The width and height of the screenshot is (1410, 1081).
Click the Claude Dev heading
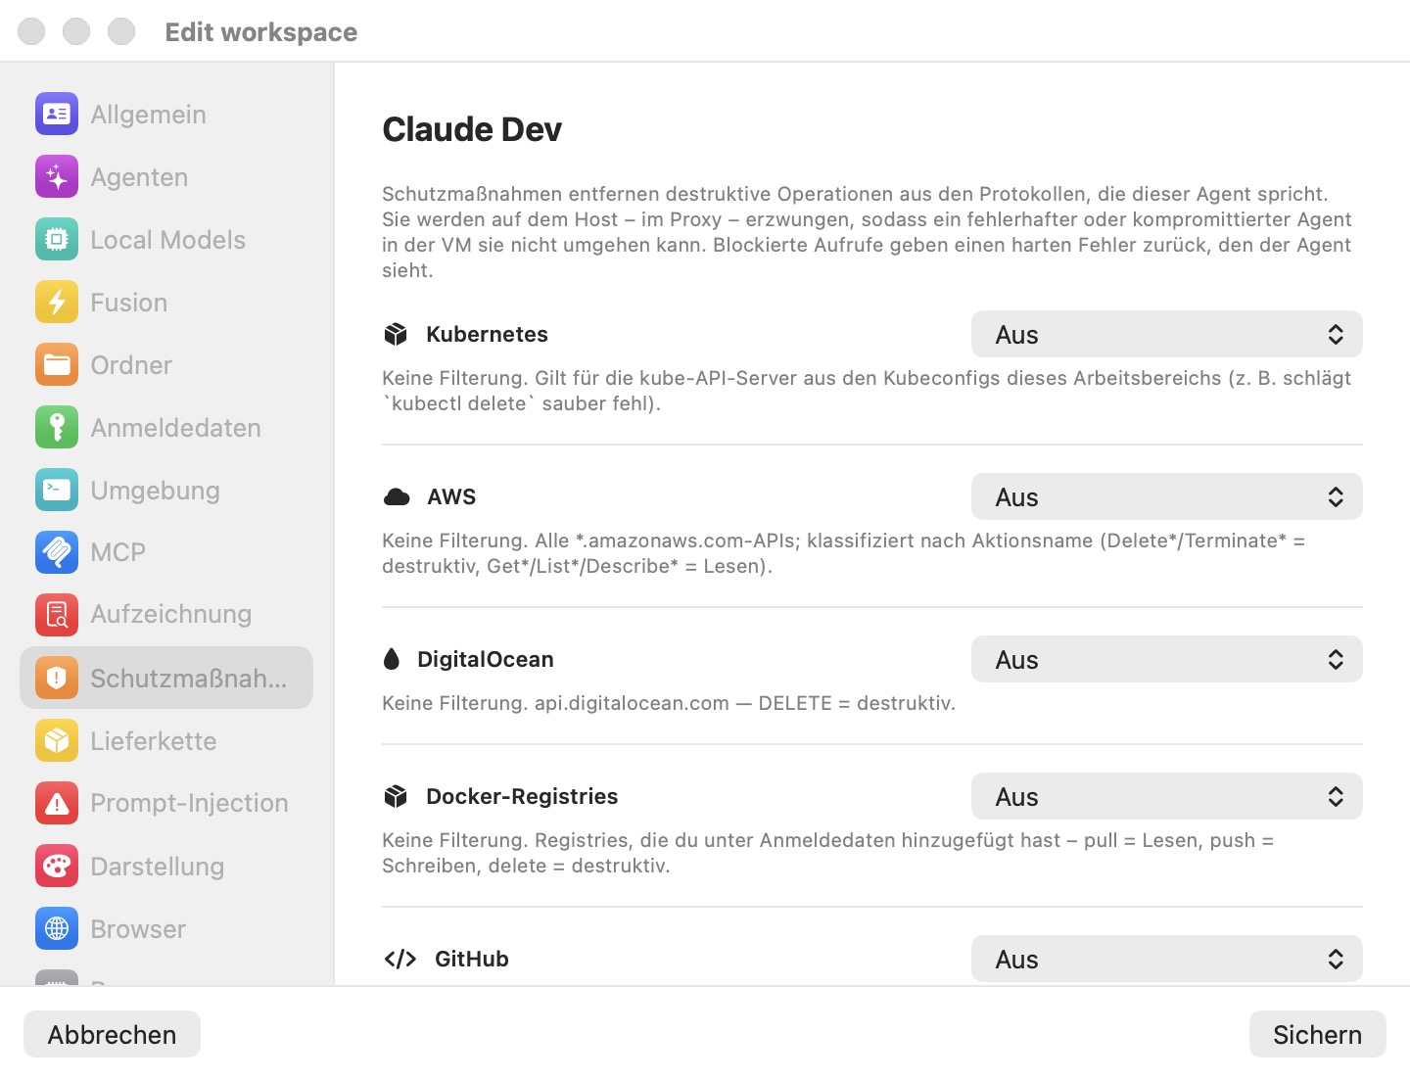472,129
